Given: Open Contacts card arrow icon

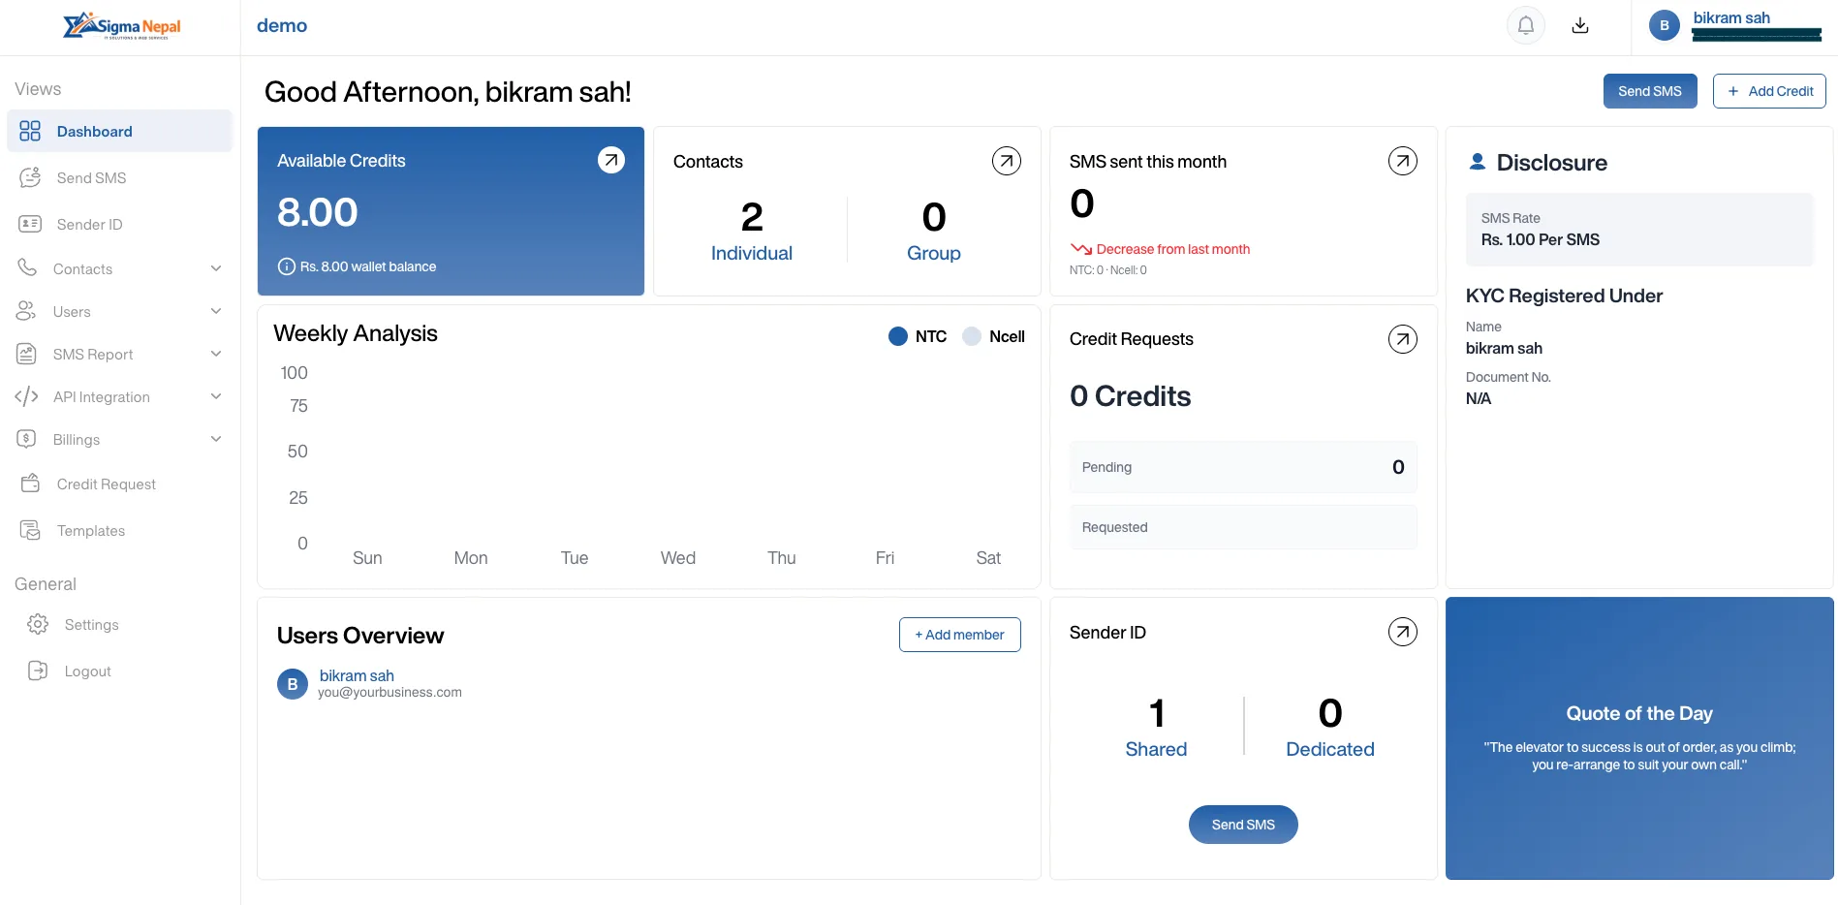Looking at the screenshot, I should click(x=1006, y=161).
